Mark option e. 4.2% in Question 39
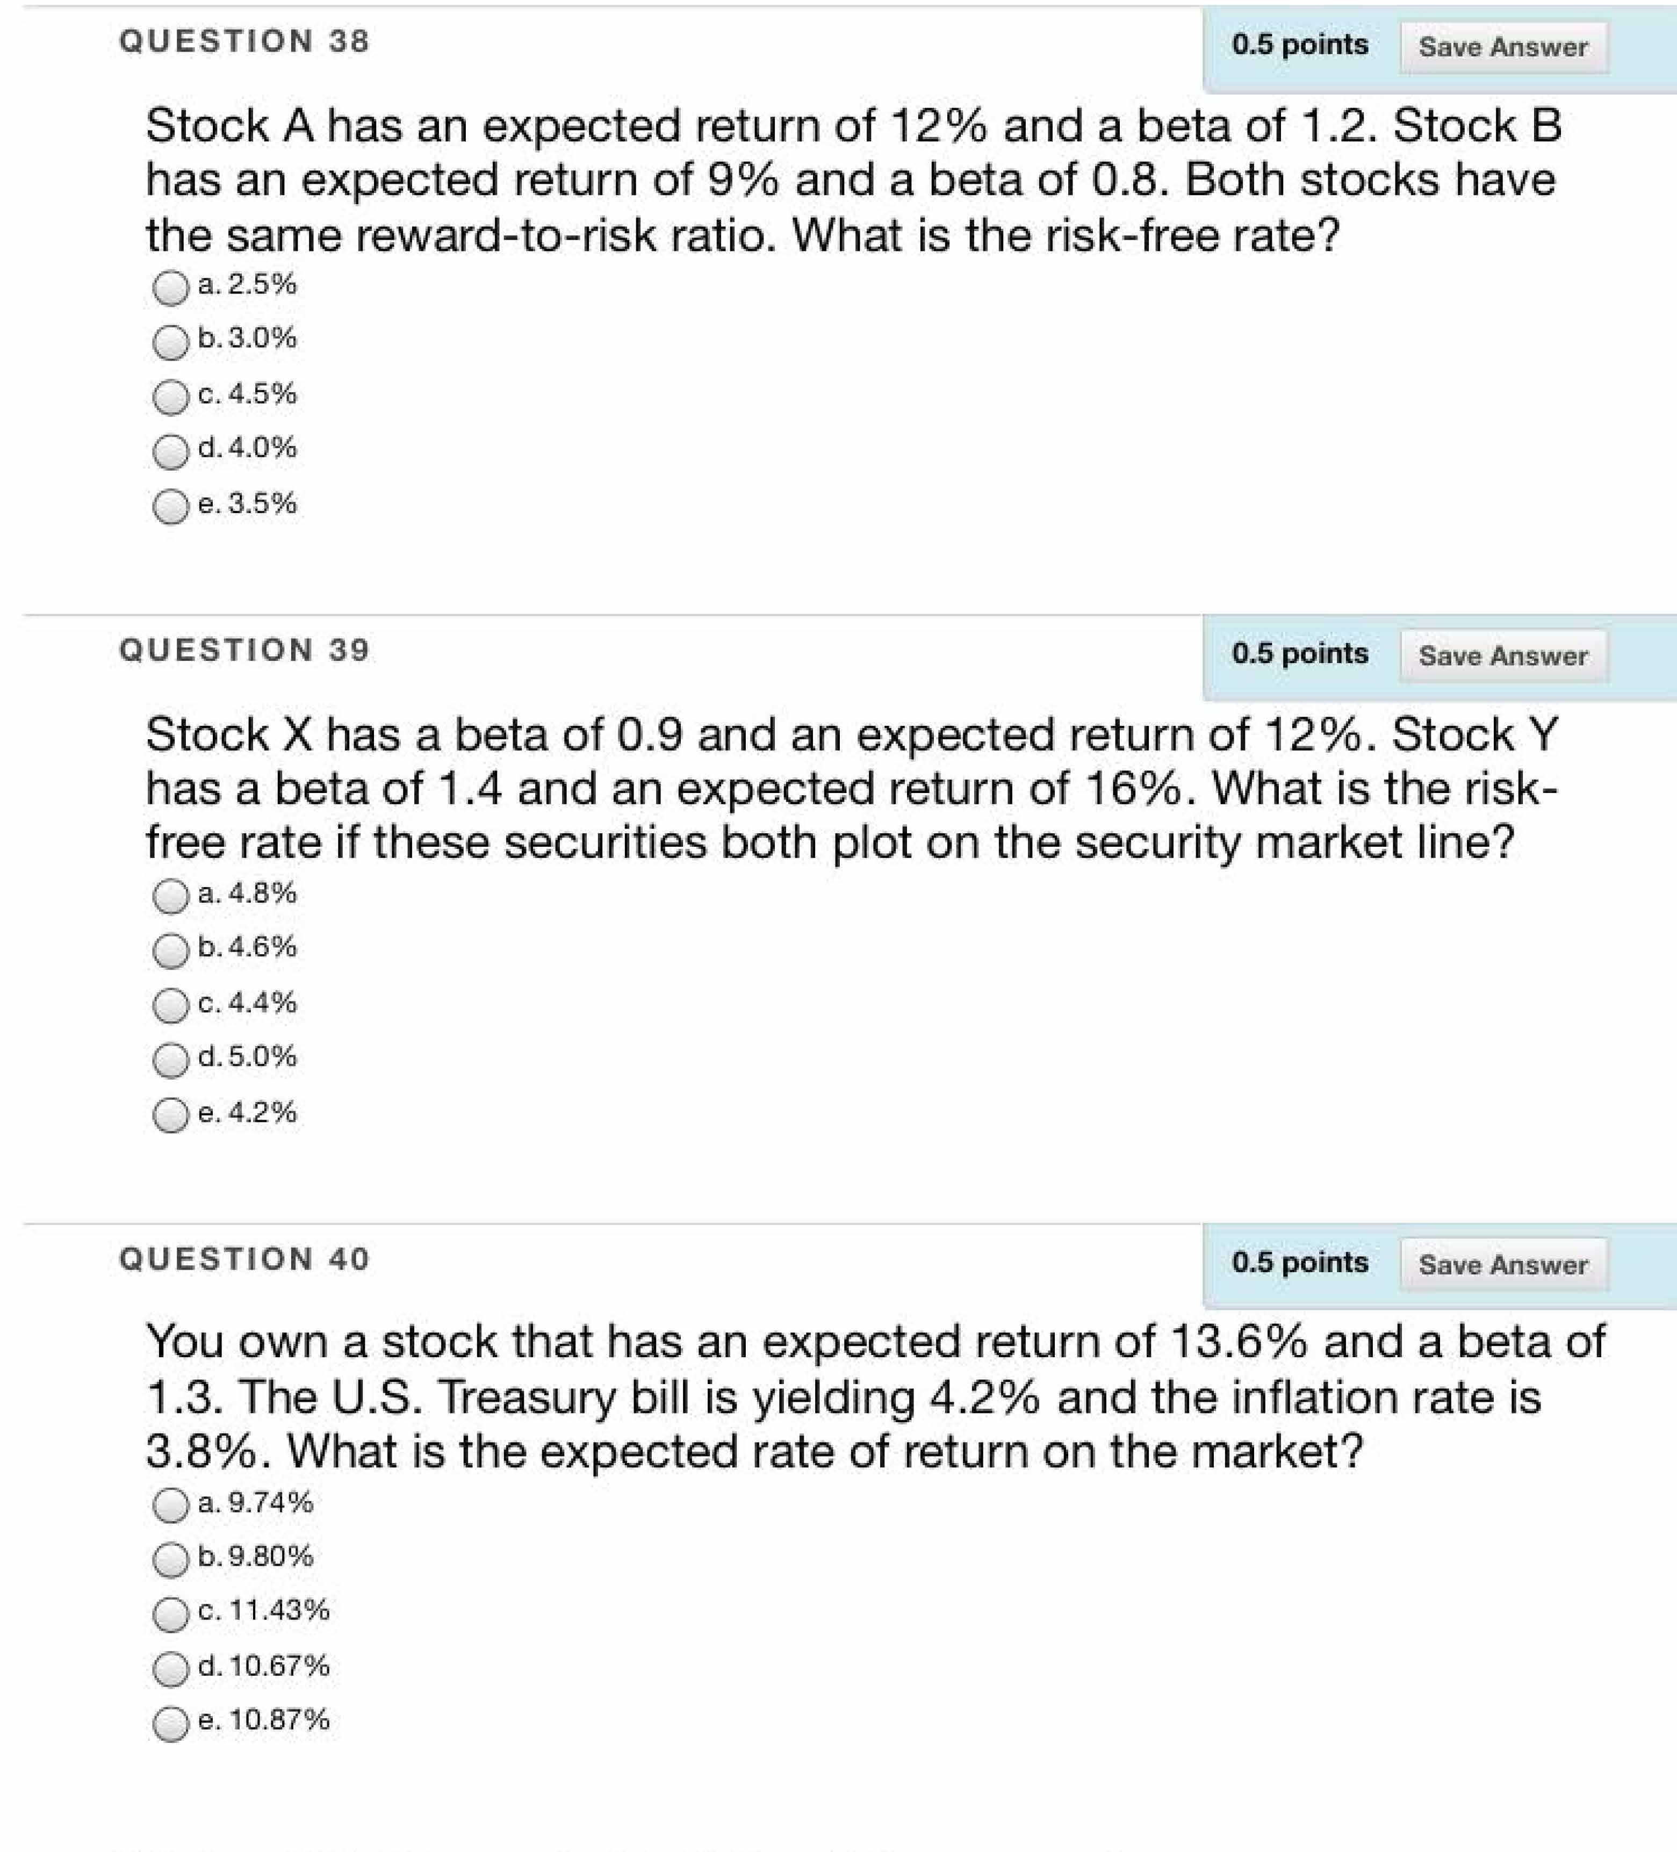 [x=170, y=1115]
